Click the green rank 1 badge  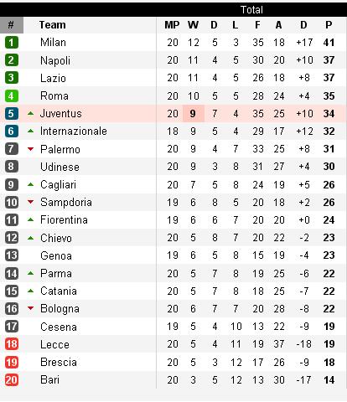tap(12, 43)
